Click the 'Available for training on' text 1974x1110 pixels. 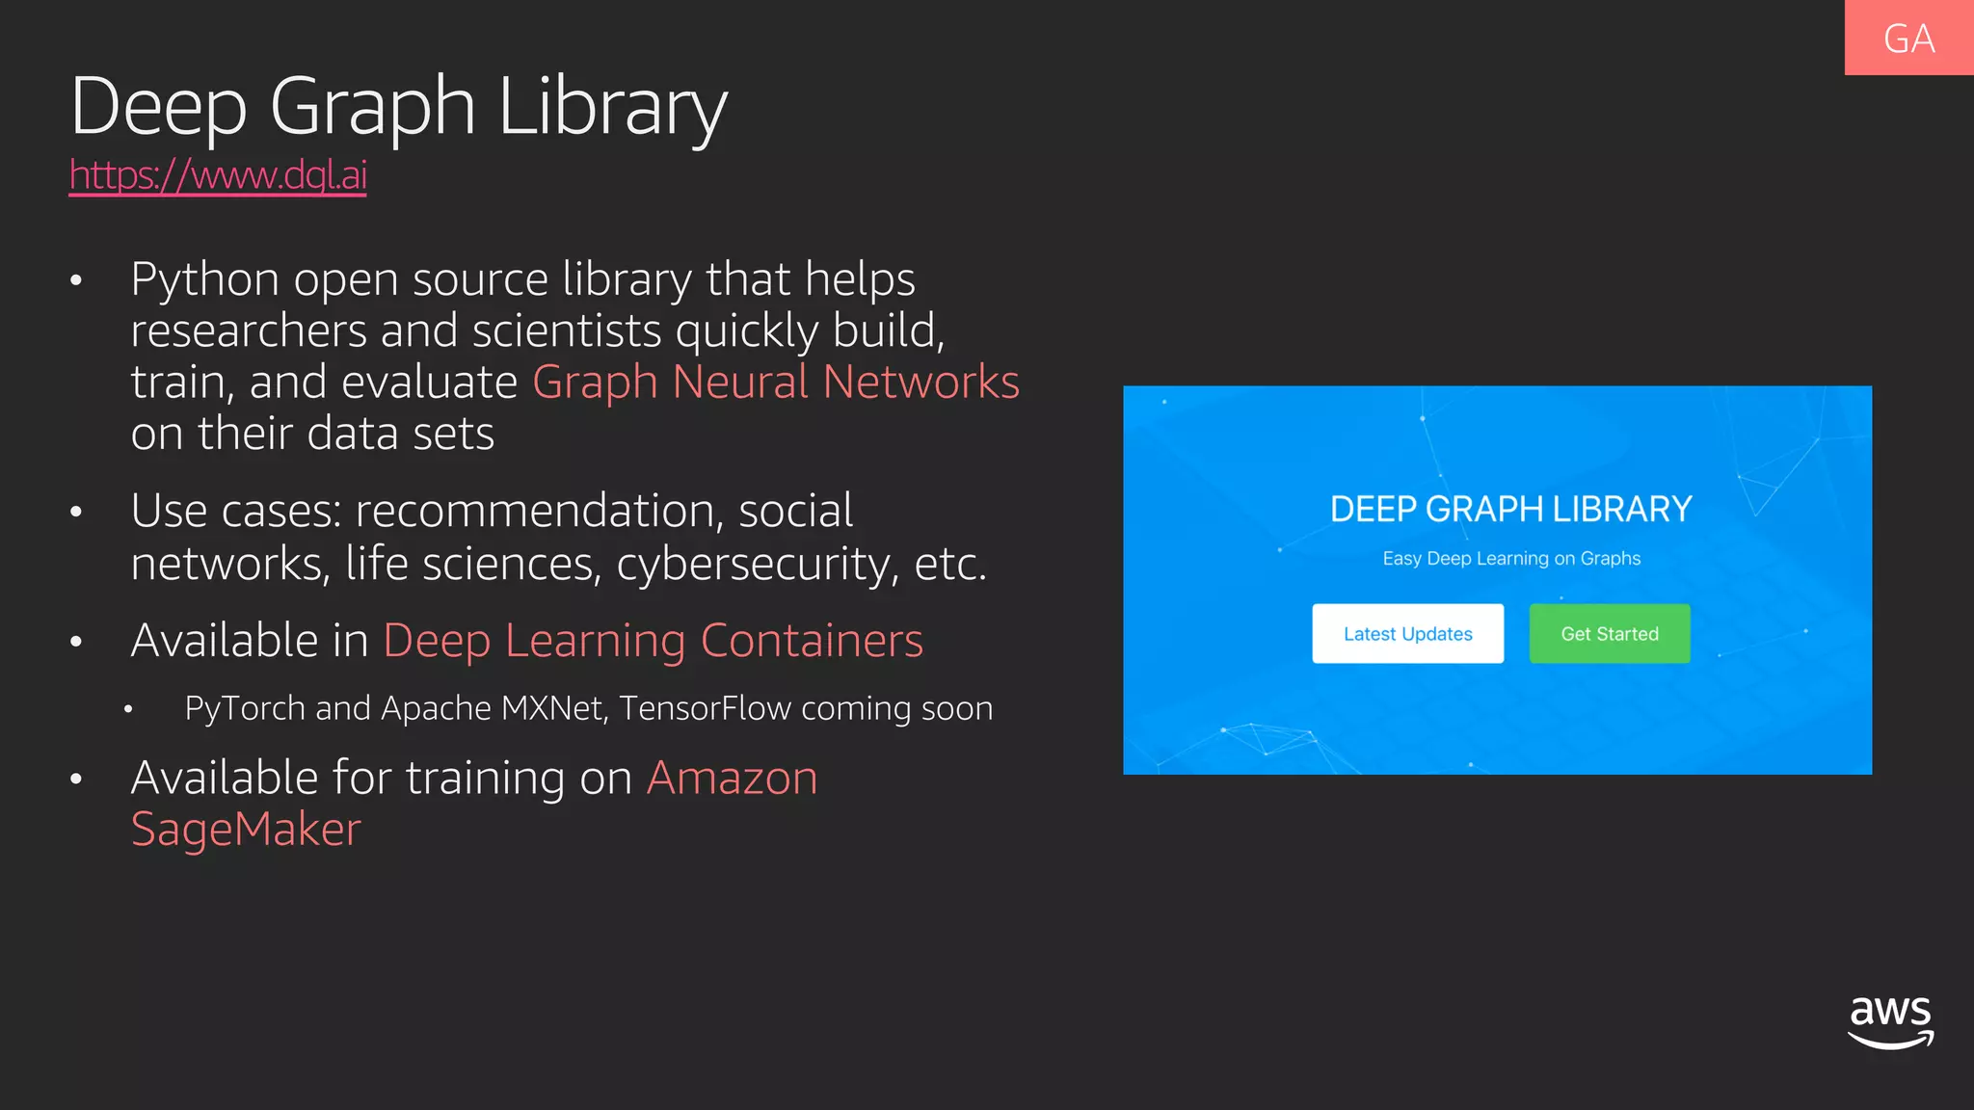(x=382, y=778)
